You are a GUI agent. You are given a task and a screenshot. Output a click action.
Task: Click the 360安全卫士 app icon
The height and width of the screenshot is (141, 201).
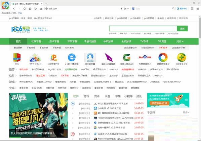pos(182,57)
